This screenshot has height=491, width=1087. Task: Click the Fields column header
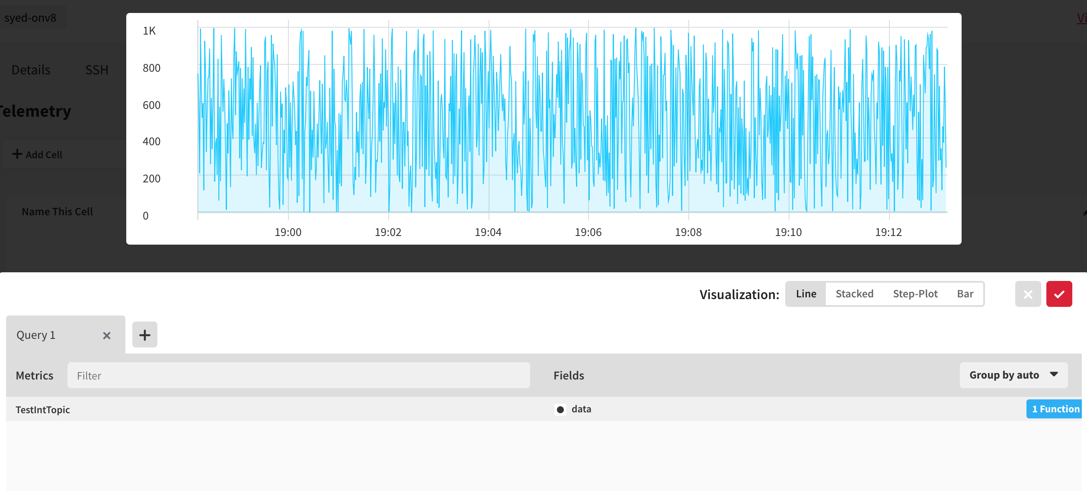point(569,375)
